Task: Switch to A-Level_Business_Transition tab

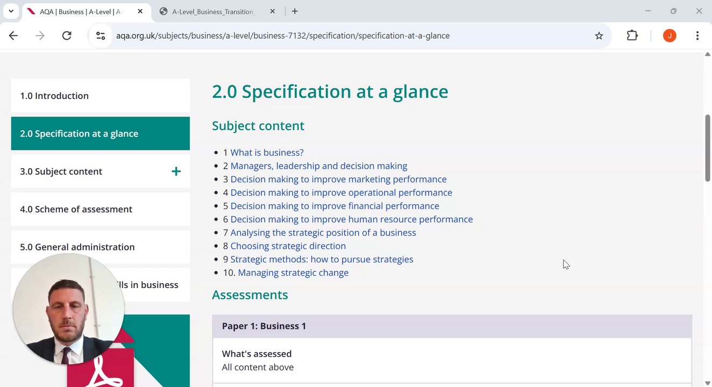Action: [213, 11]
